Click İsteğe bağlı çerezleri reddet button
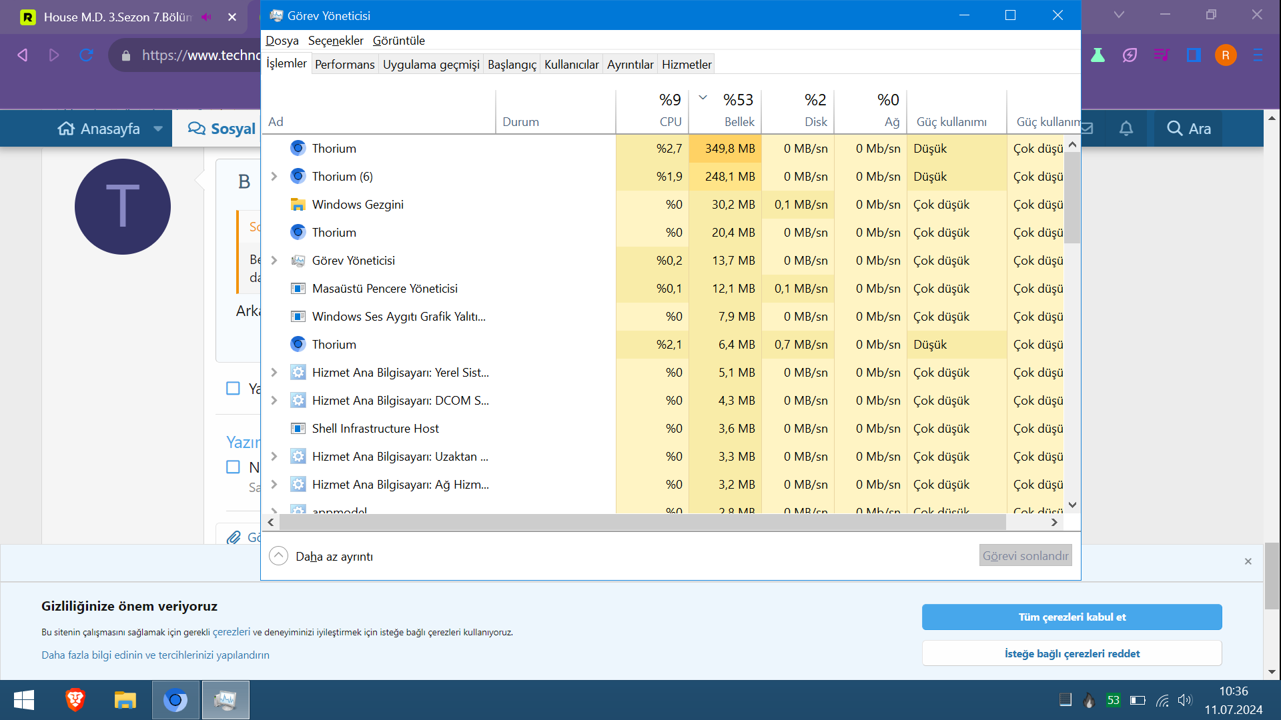 tap(1072, 653)
